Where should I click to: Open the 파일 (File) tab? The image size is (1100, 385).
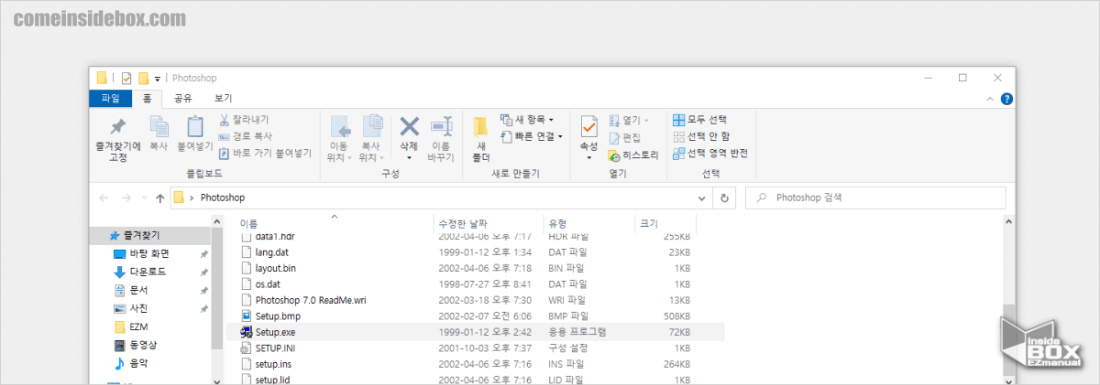[x=110, y=98]
